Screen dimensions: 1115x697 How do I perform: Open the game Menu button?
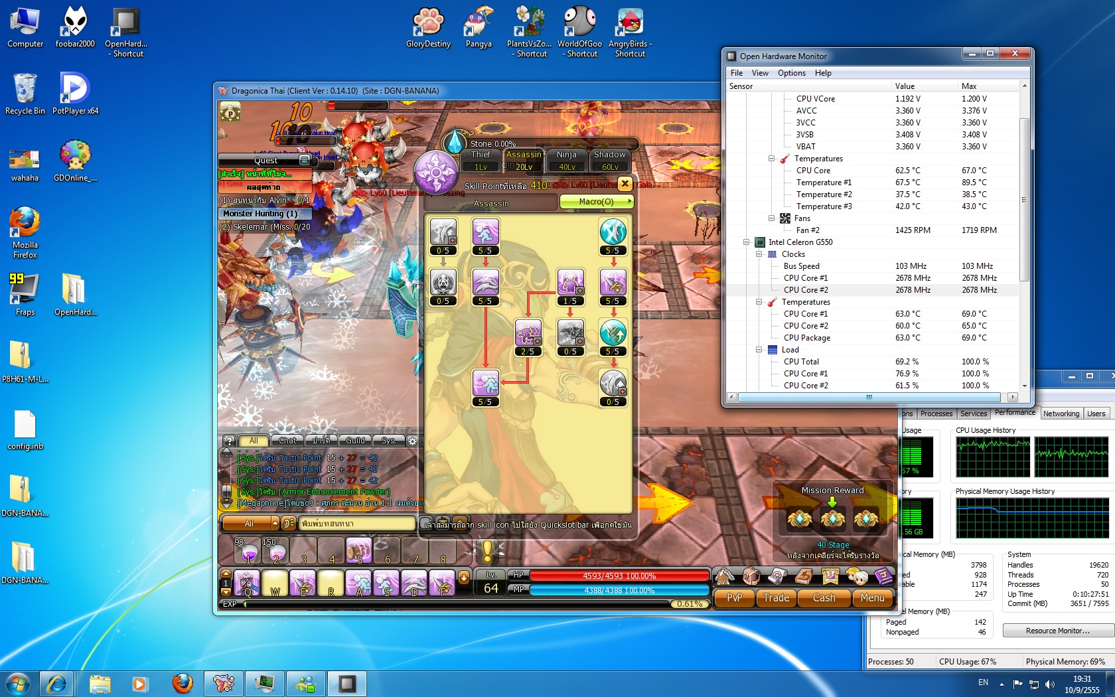pos(872,598)
